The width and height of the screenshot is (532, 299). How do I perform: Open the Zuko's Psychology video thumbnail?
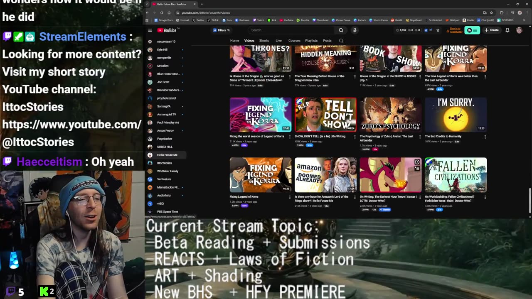(391, 115)
